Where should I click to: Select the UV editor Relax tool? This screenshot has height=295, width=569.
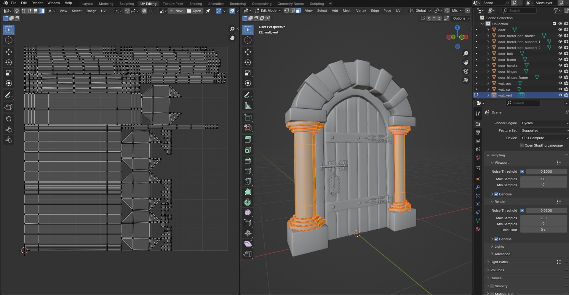(x=9, y=129)
